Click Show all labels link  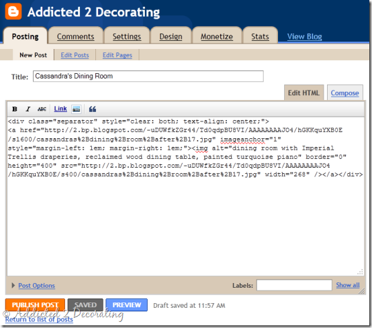point(348,285)
